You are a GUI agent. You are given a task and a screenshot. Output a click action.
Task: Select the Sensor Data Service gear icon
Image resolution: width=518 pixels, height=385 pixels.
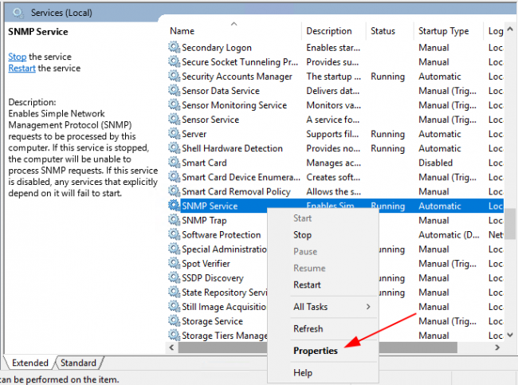click(x=174, y=91)
